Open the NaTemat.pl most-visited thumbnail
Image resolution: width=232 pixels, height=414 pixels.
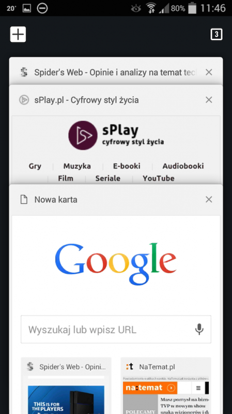[x=166, y=386]
